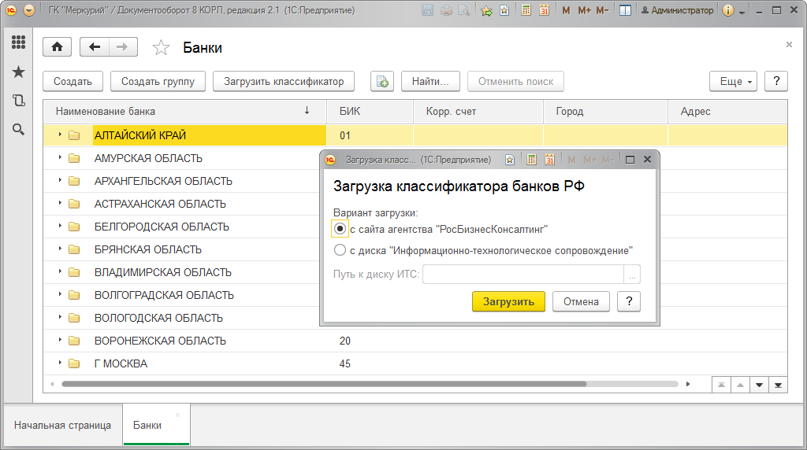Open dialog's calendar icon
The width and height of the screenshot is (807, 450).
549,160
